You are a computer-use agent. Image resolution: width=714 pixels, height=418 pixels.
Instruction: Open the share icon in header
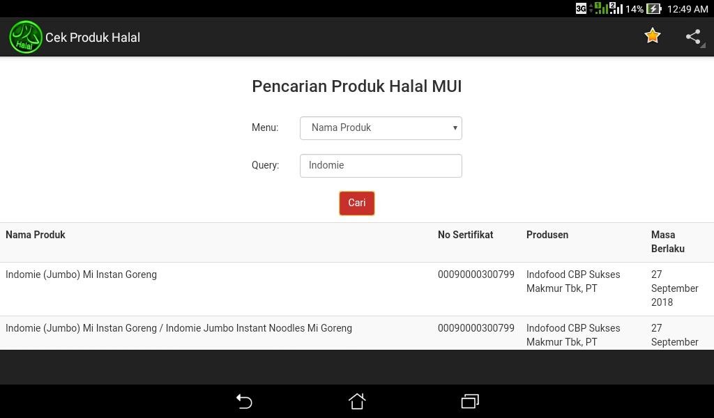click(x=693, y=37)
